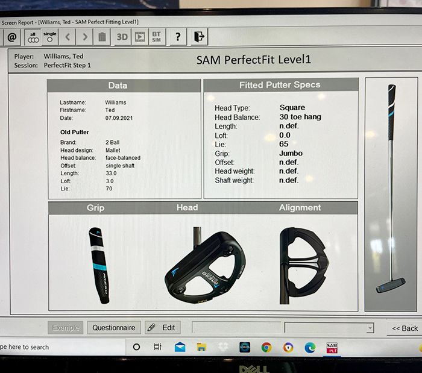This screenshot has width=422, height=373.
Task: Go to next report page arrow
Action: [x=84, y=37]
